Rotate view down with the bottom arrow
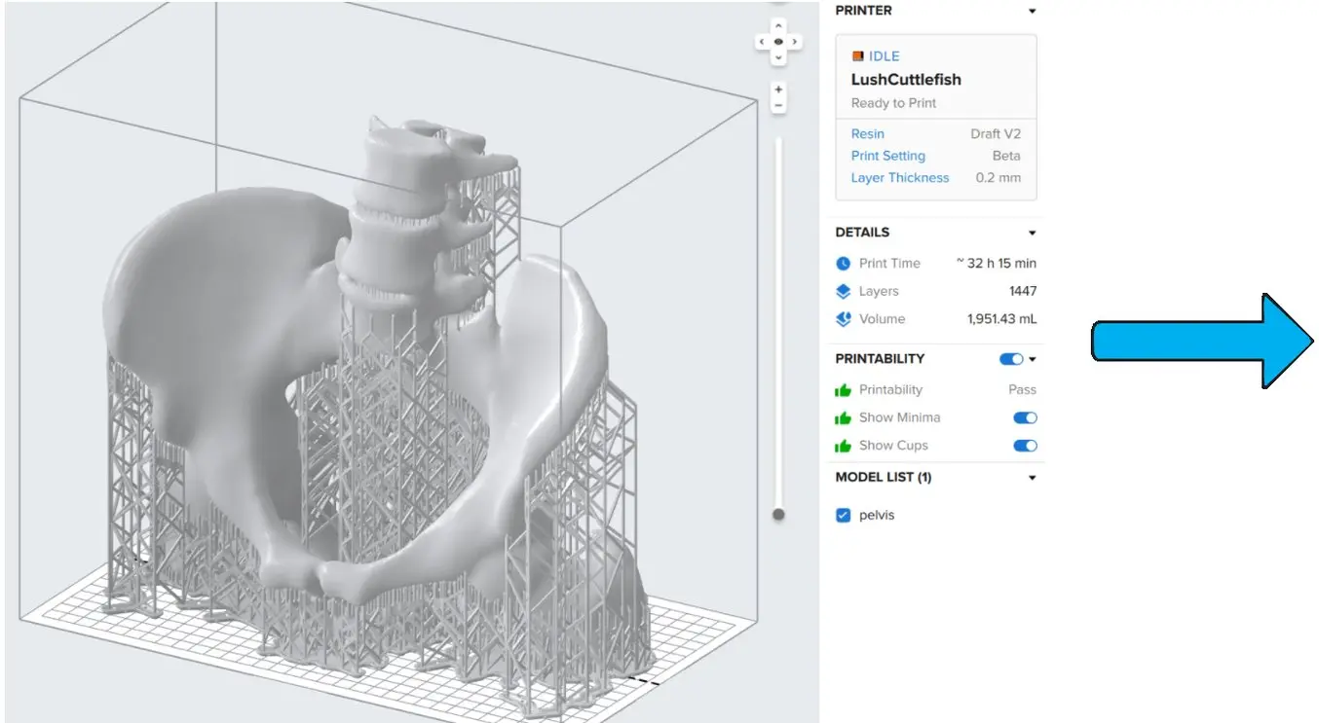Screen dimensions: 1319x723 [x=778, y=58]
